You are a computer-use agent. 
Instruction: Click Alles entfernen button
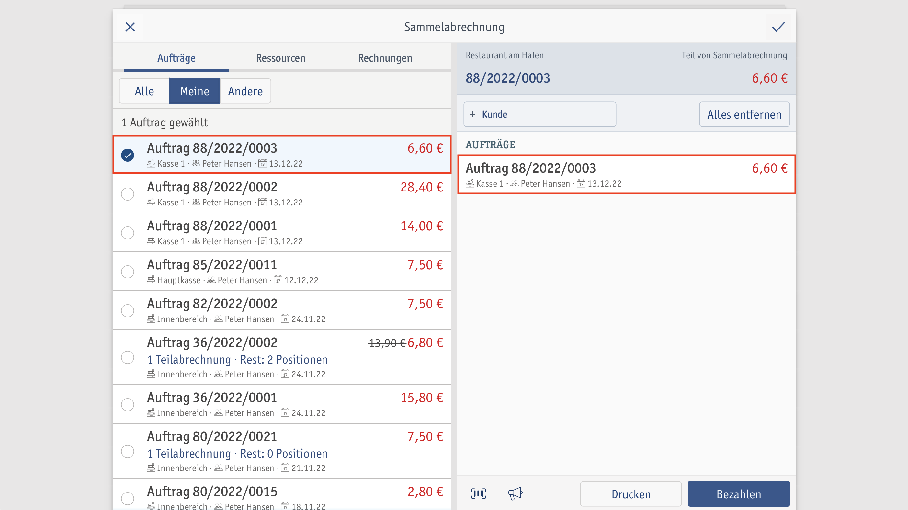[744, 114]
